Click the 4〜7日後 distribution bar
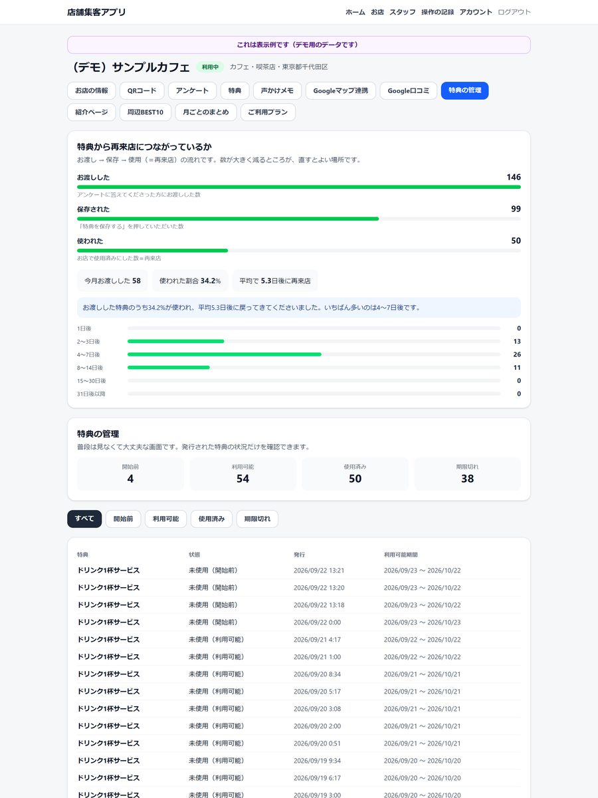The image size is (598, 798). [314, 354]
